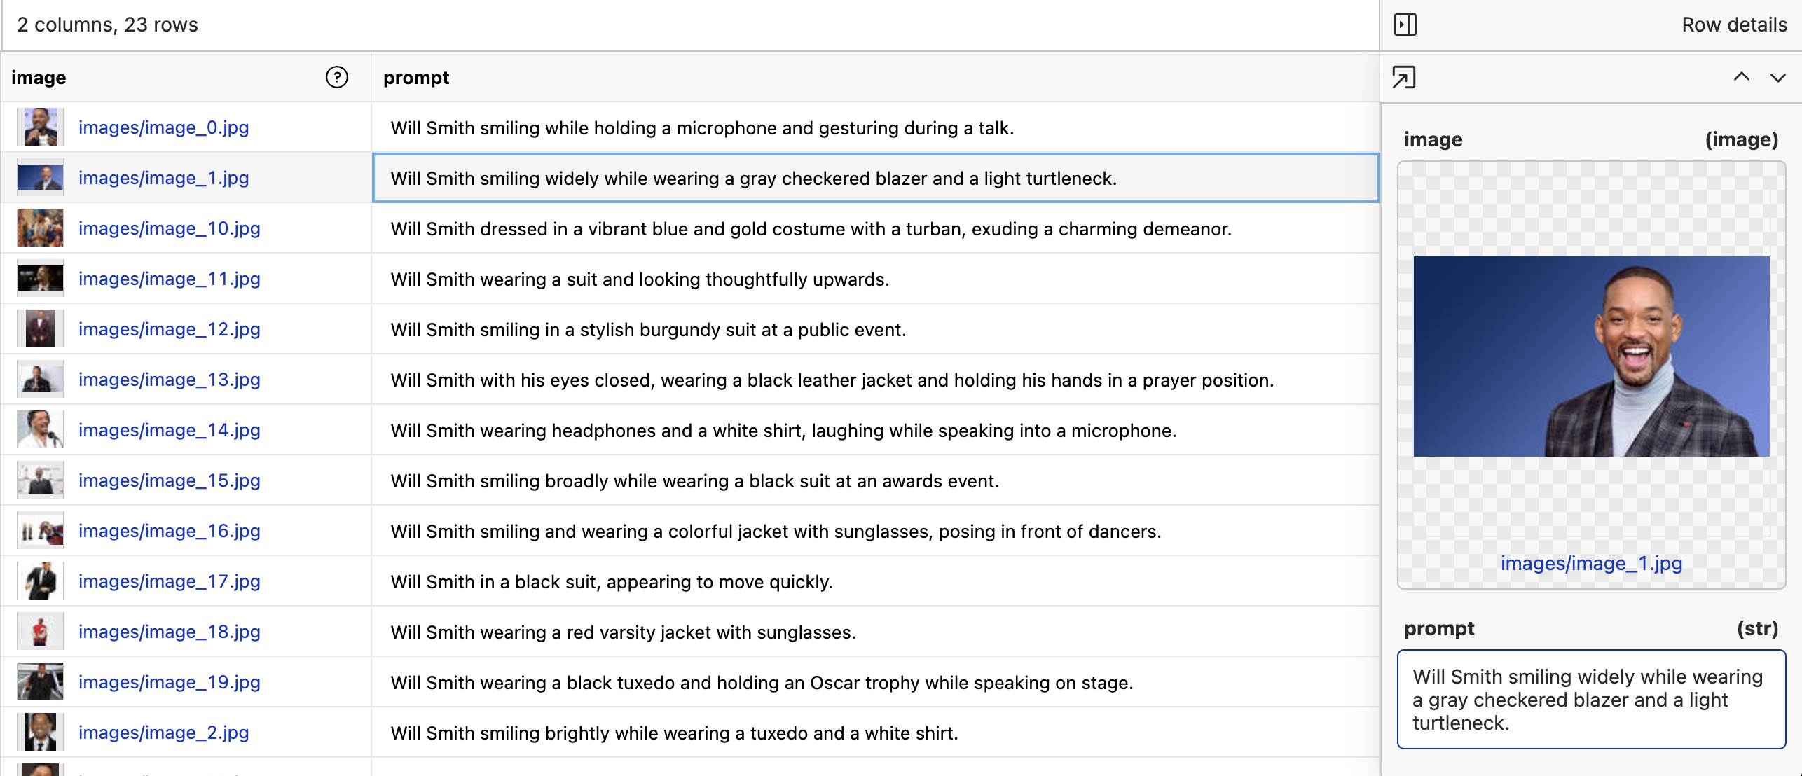This screenshot has height=776, width=1802.
Task: Open images/image_17.jpg link
Action: [169, 581]
